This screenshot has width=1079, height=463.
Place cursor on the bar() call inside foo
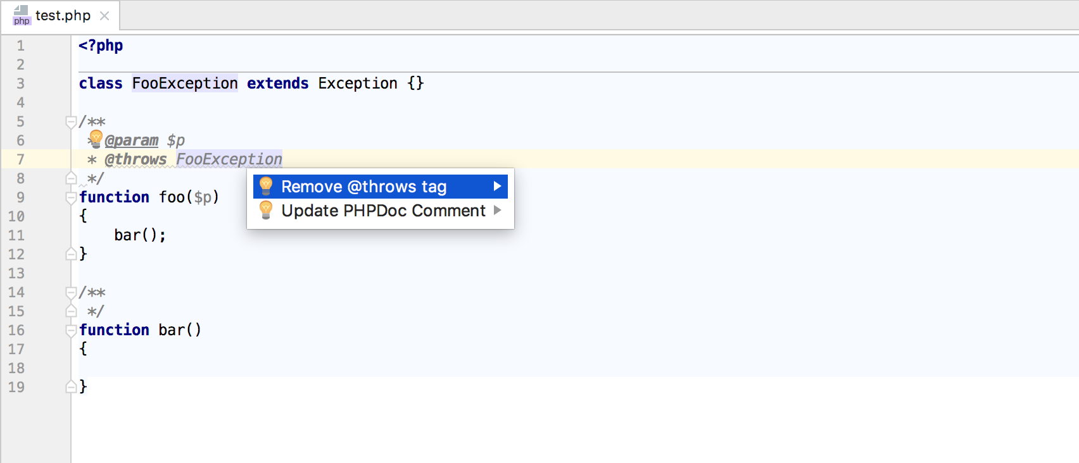click(134, 235)
